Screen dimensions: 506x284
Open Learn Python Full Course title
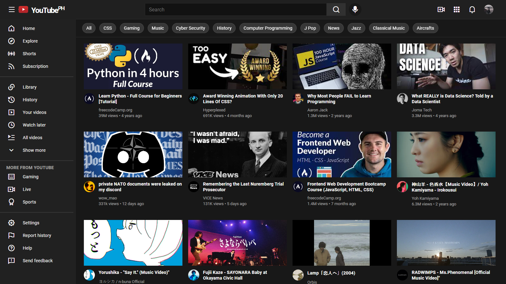[140, 99]
